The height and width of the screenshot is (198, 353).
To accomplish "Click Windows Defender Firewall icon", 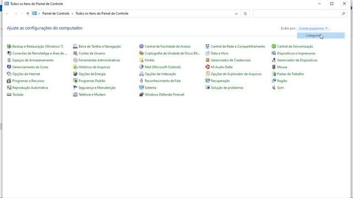I will [x=141, y=95].
